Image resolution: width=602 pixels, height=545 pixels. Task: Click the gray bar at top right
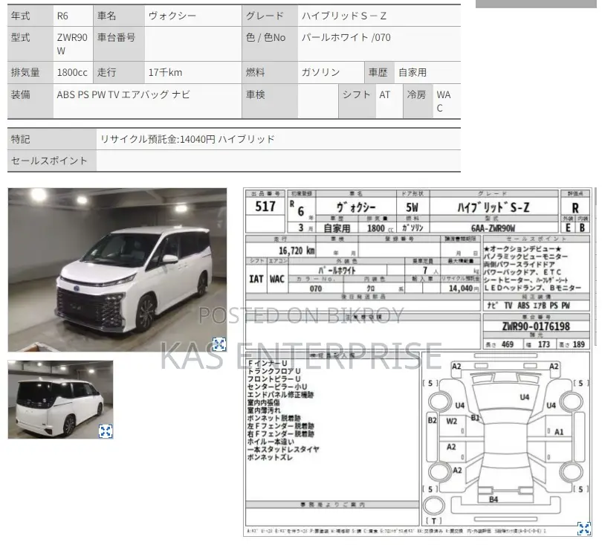[536, 4]
